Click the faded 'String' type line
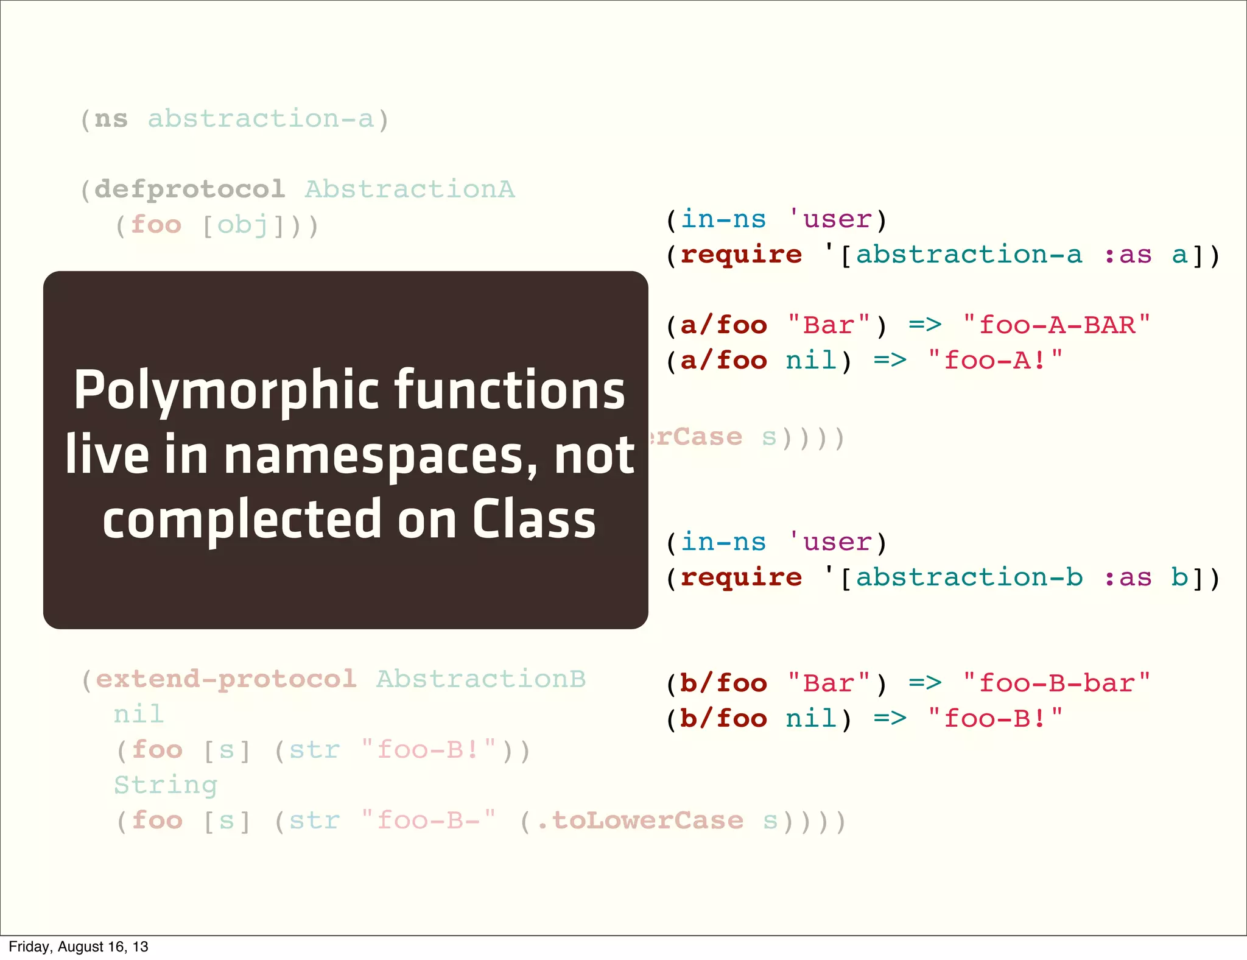This screenshot has height=960, width=1247. pyautogui.click(x=166, y=785)
